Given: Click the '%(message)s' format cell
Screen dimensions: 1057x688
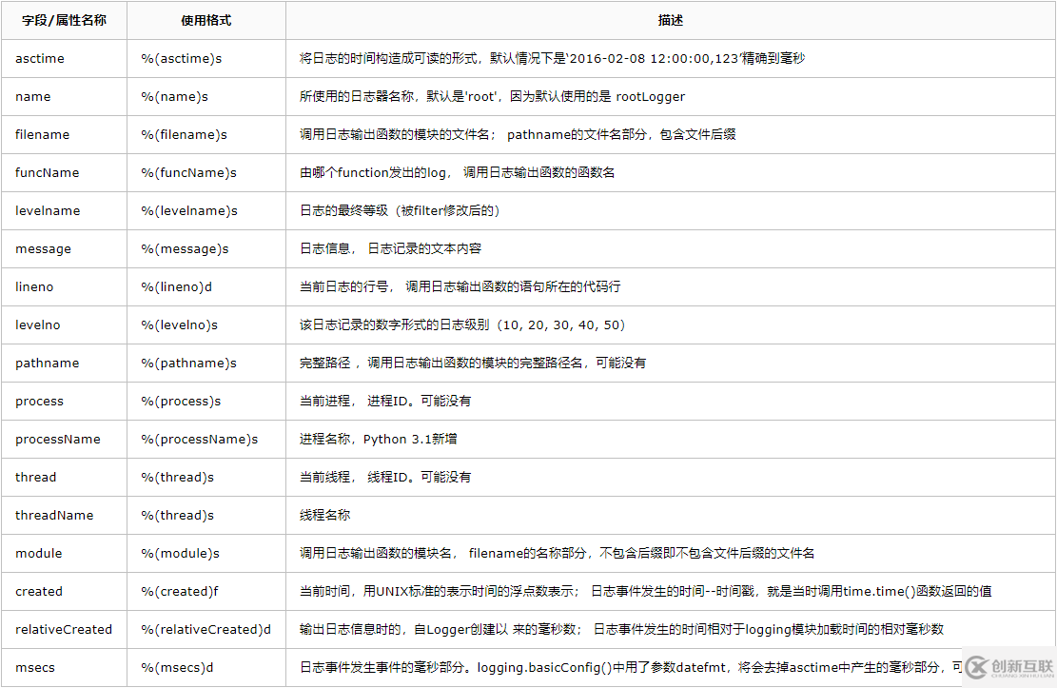Looking at the screenshot, I should click(x=206, y=249).
